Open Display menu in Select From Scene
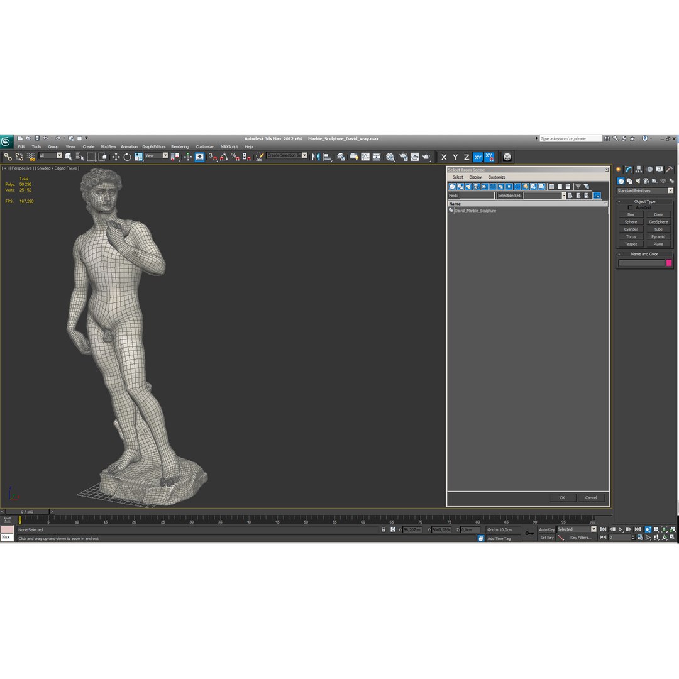Screen dimensions: 679x679 (x=475, y=177)
